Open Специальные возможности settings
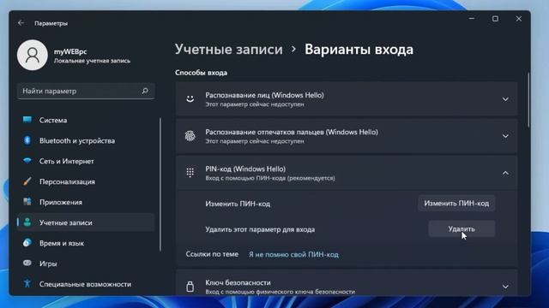This screenshot has width=549, height=308. coord(86,284)
